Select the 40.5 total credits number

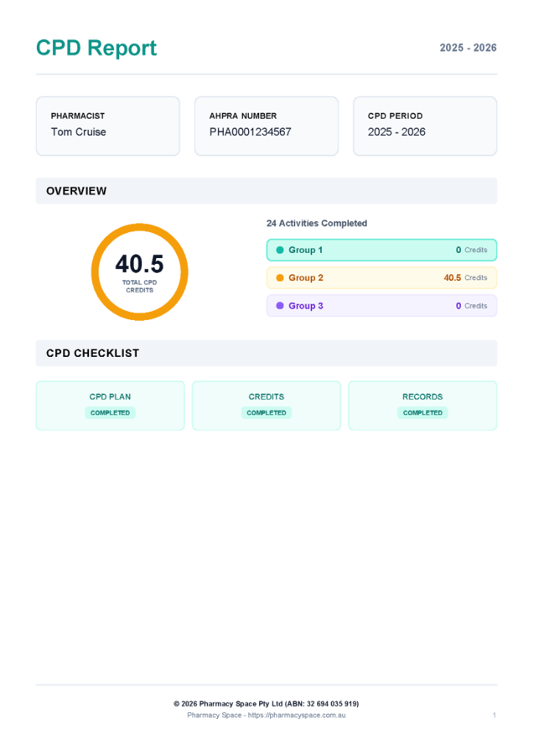139,265
